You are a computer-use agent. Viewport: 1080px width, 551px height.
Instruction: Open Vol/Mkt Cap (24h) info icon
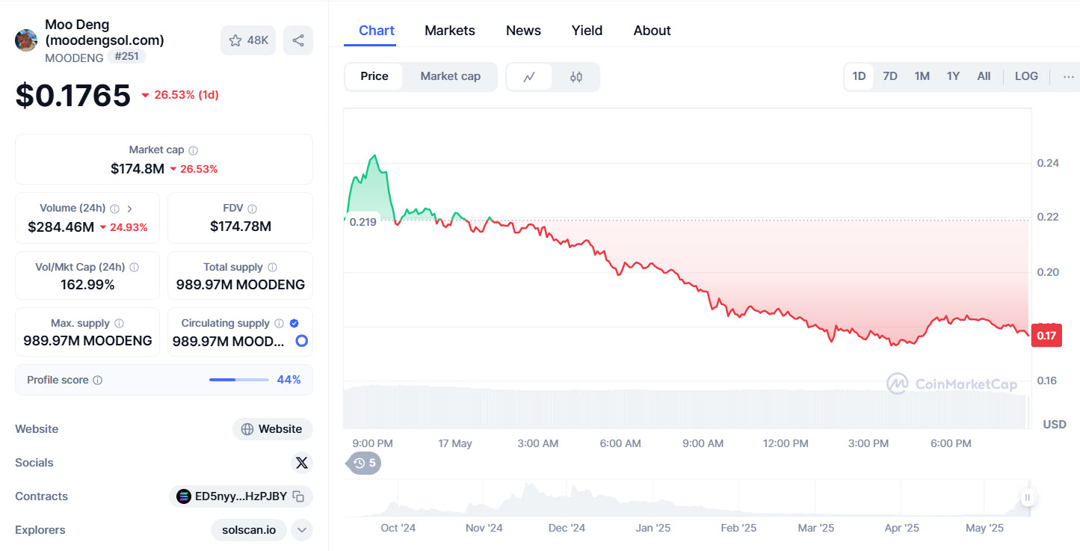(133, 267)
